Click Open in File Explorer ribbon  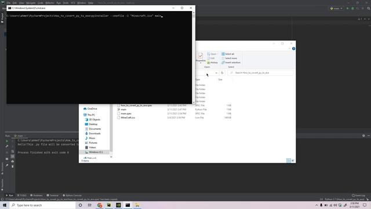coord(212,54)
